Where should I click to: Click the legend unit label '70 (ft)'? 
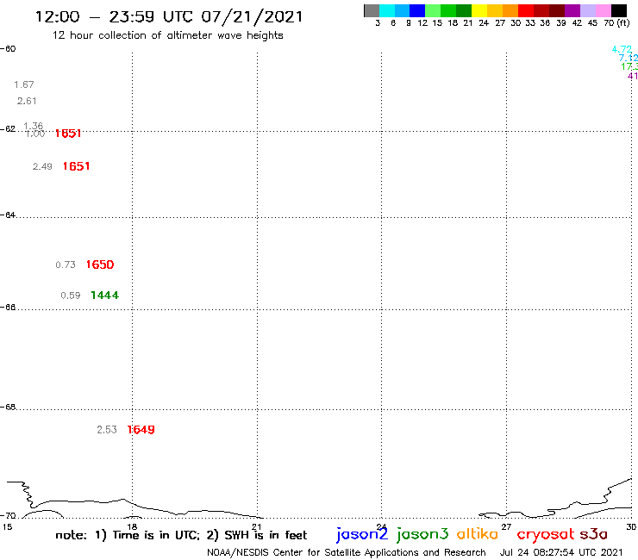616,23
